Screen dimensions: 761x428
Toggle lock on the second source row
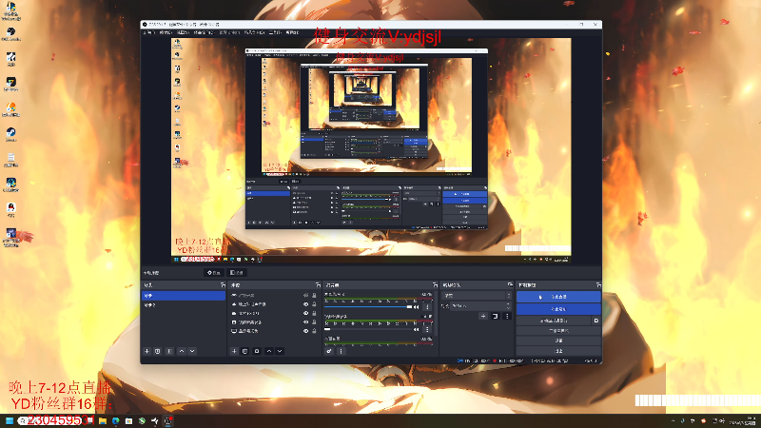point(314,304)
